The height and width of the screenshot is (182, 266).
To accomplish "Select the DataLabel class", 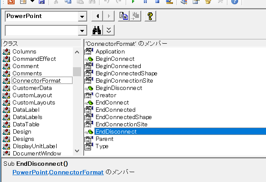I will [26, 110].
